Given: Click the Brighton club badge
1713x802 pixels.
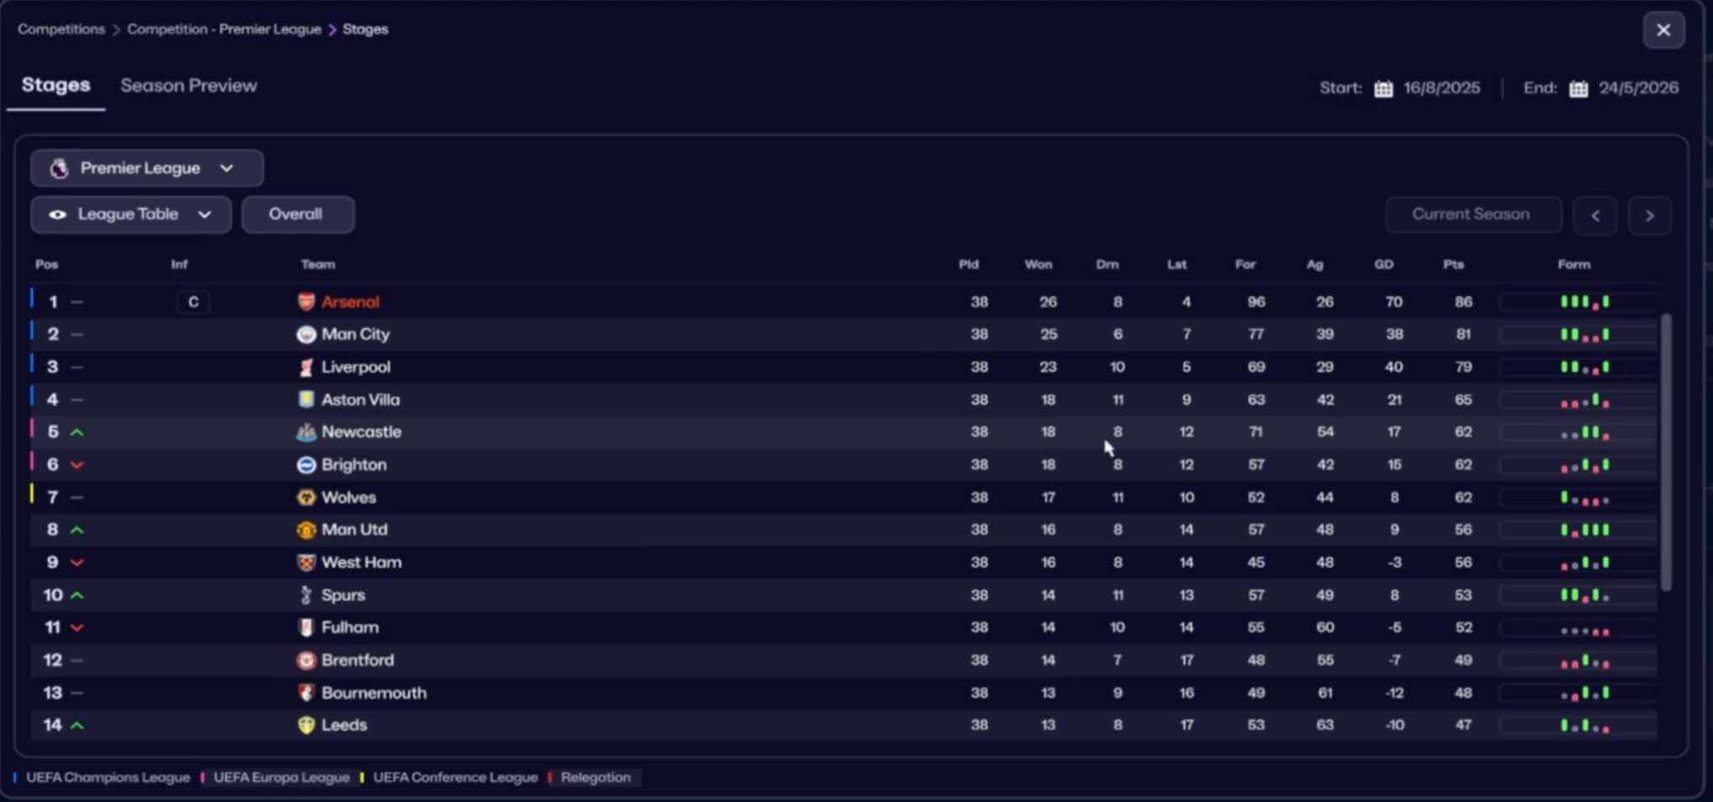Looking at the screenshot, I should coord(305,465).
